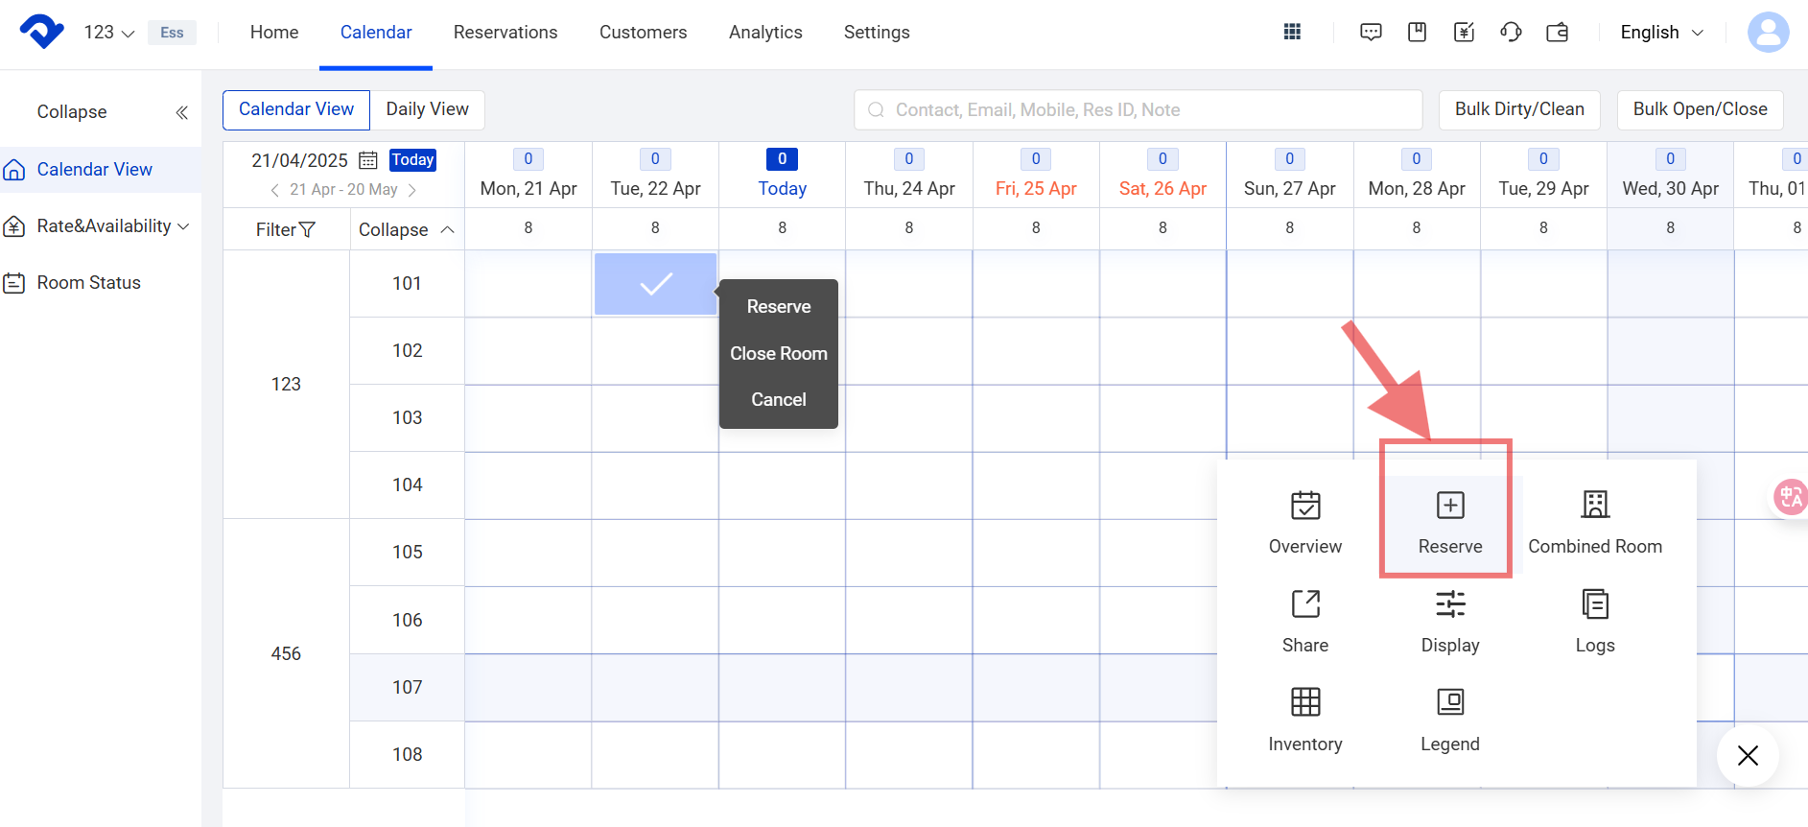Click the Combined Room icon
The height and width of the screenshot is (827, 1808).
tap(1594, 506)
